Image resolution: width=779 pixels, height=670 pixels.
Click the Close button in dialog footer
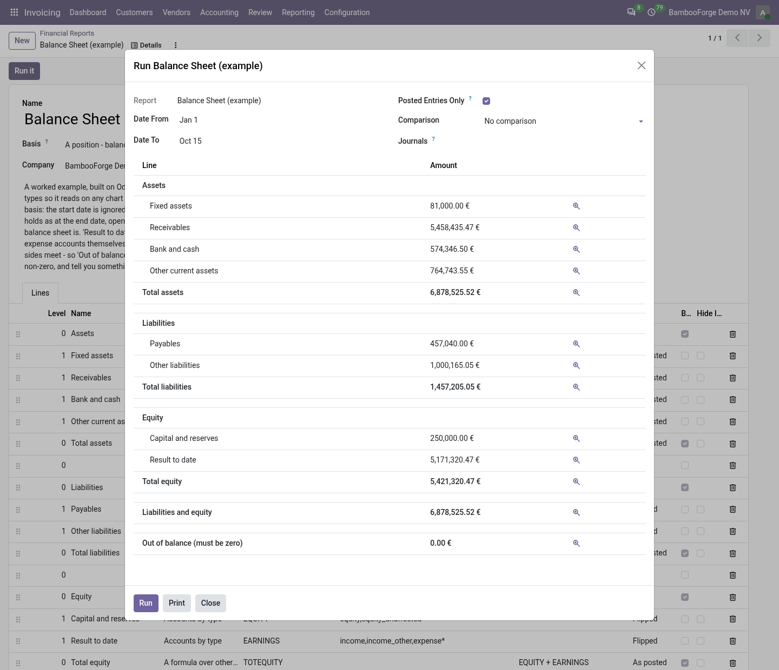pyautogui.click(x=210, y=603)
